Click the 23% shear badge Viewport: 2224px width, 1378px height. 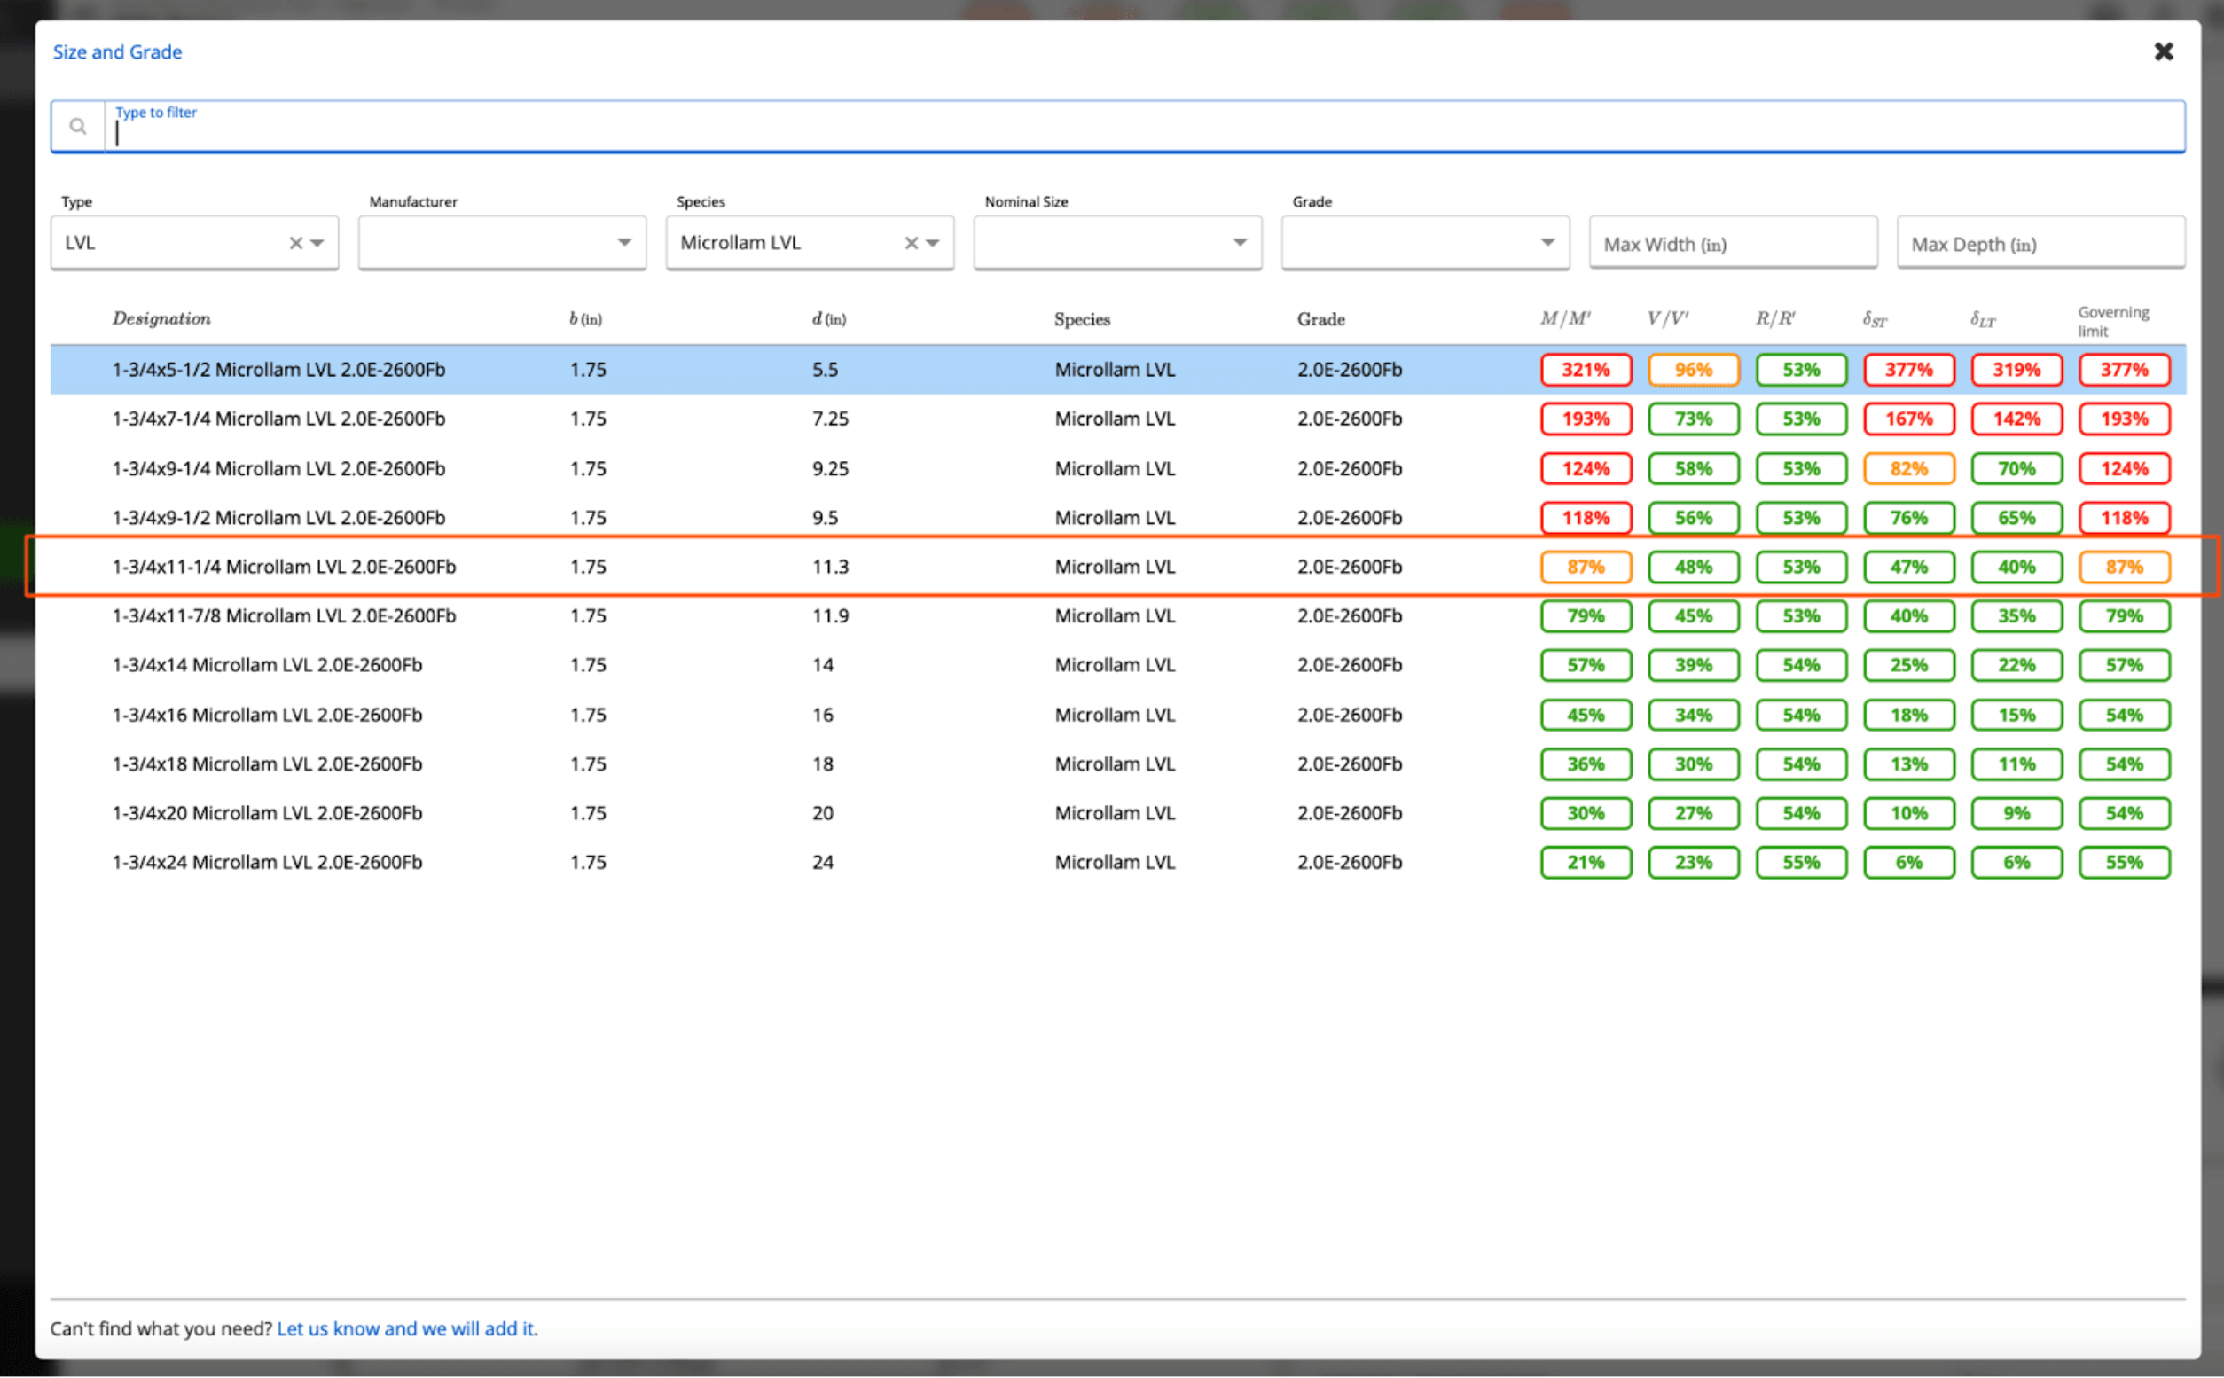(1693, 862)
